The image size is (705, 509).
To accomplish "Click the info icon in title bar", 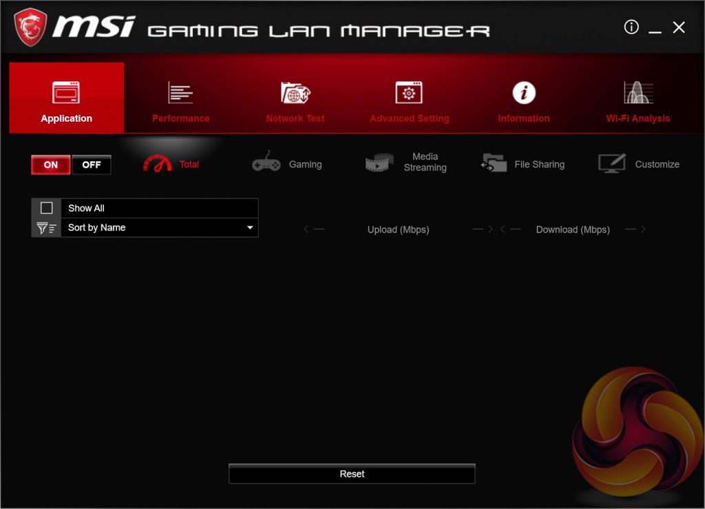I will point(631,27).
